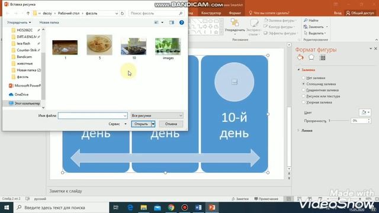
Task: Open Effects pentagon tab in Format Shape pane
Action: [x=311, y=57]
